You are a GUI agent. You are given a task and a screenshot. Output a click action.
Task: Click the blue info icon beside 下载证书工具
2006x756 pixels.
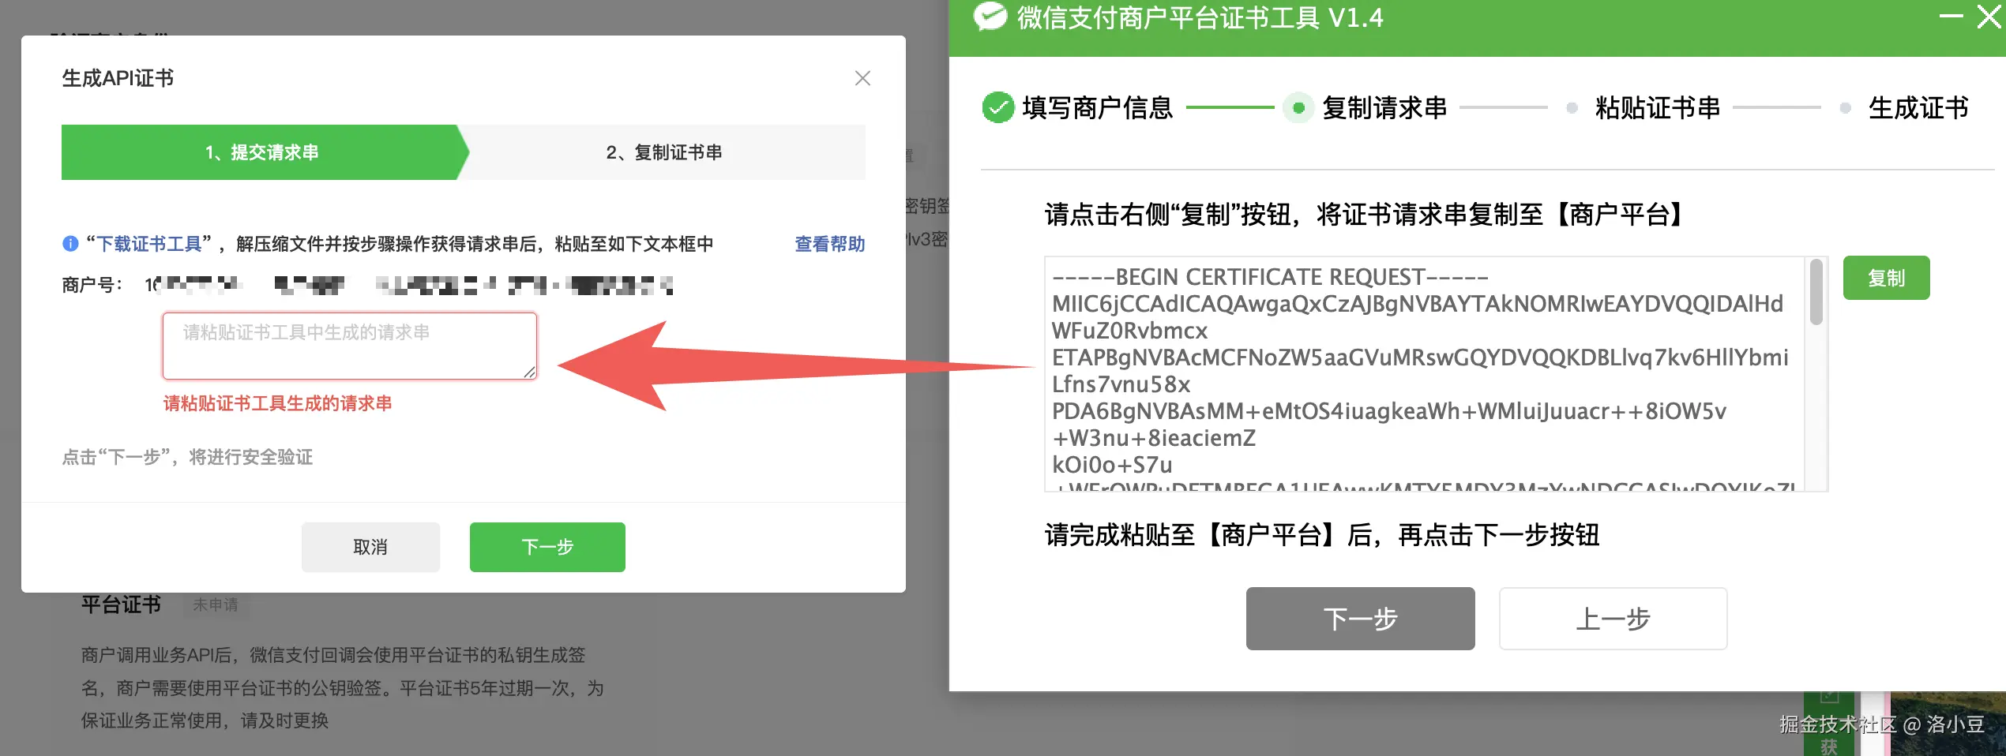click(x=70, y=244)
